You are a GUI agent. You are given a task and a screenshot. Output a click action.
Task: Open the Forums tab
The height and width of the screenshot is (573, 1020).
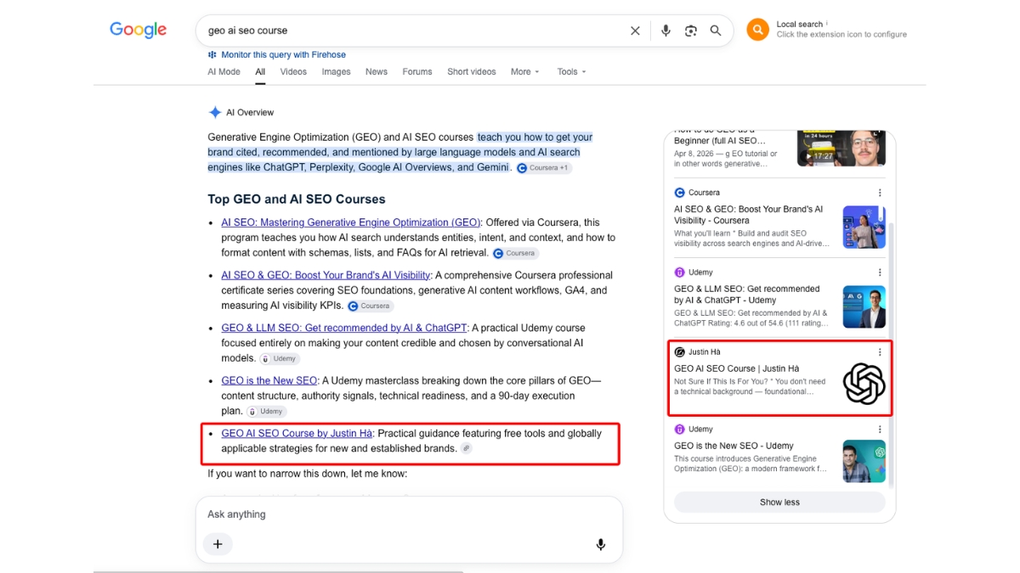point(417,72)
